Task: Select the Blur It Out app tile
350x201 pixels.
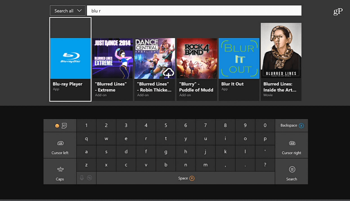Action: (239, 69)
